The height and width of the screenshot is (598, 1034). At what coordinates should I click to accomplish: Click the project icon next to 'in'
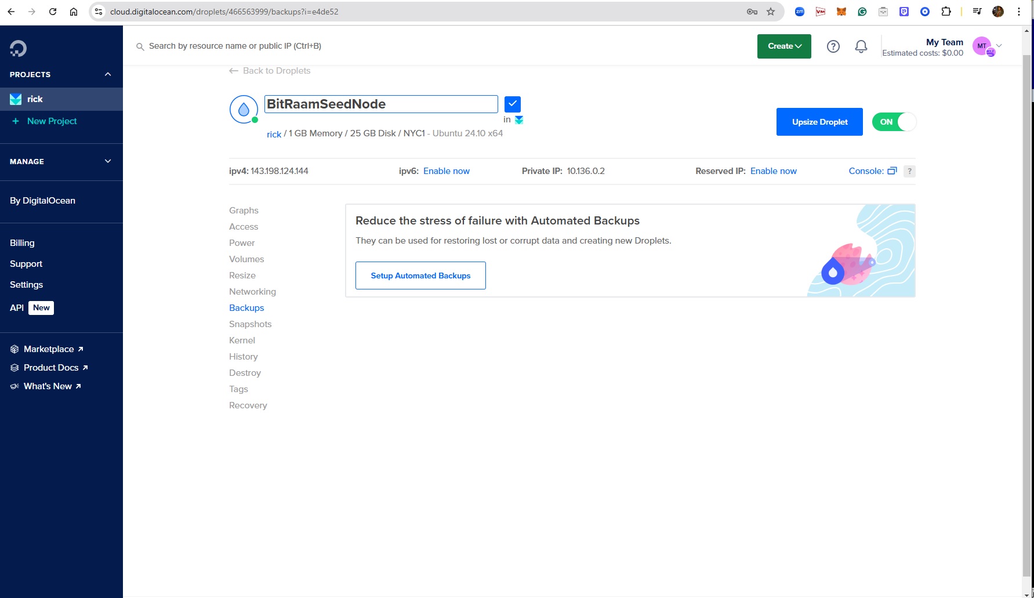pyautogui.click(x=519, y=119)
